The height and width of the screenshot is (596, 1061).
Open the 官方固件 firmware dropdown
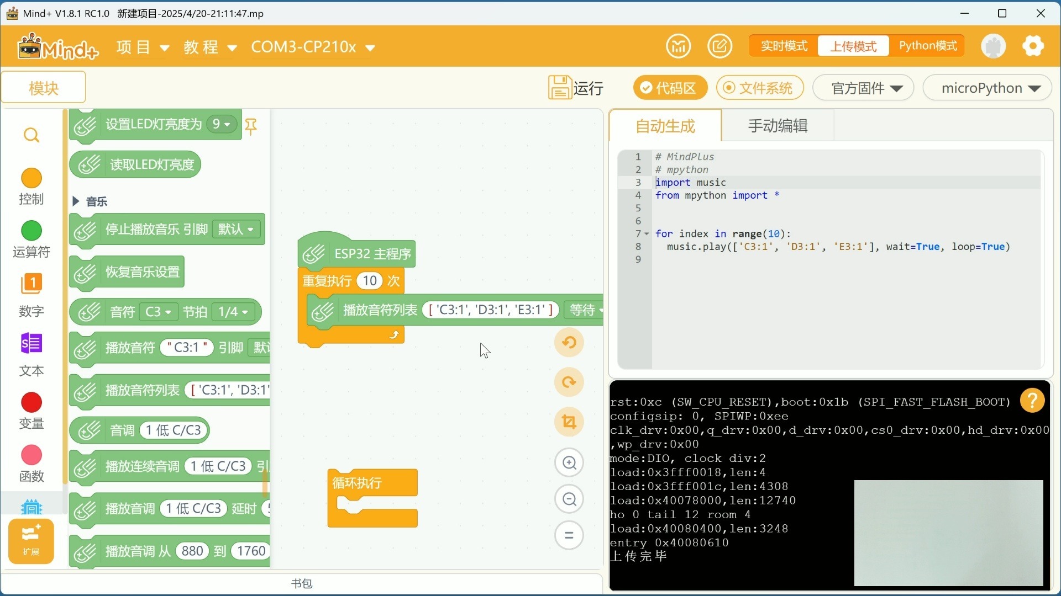click(864, 88)
